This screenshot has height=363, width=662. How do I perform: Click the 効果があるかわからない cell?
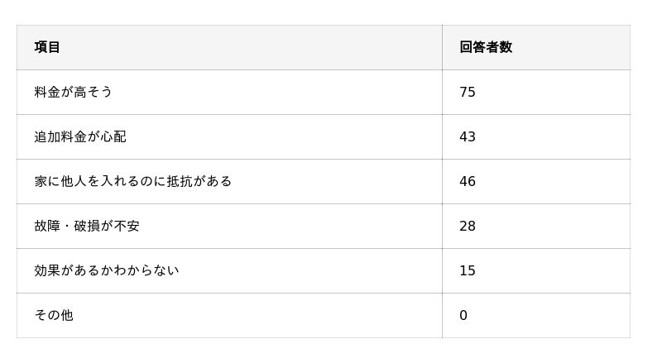click(x=107, y=270)
